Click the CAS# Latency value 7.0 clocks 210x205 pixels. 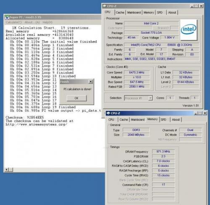pos(163,161)
